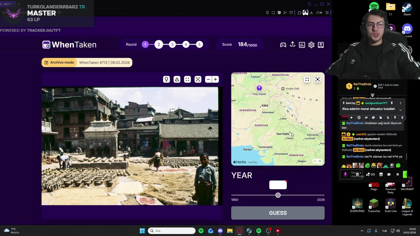
Task: Delete chat message with trash icon
Action: 402,118
